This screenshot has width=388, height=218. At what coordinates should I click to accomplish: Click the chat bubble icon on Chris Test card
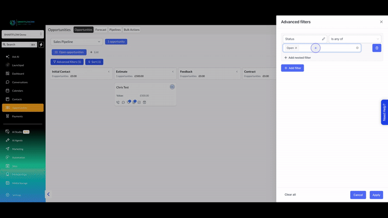(x=123, y=102)
